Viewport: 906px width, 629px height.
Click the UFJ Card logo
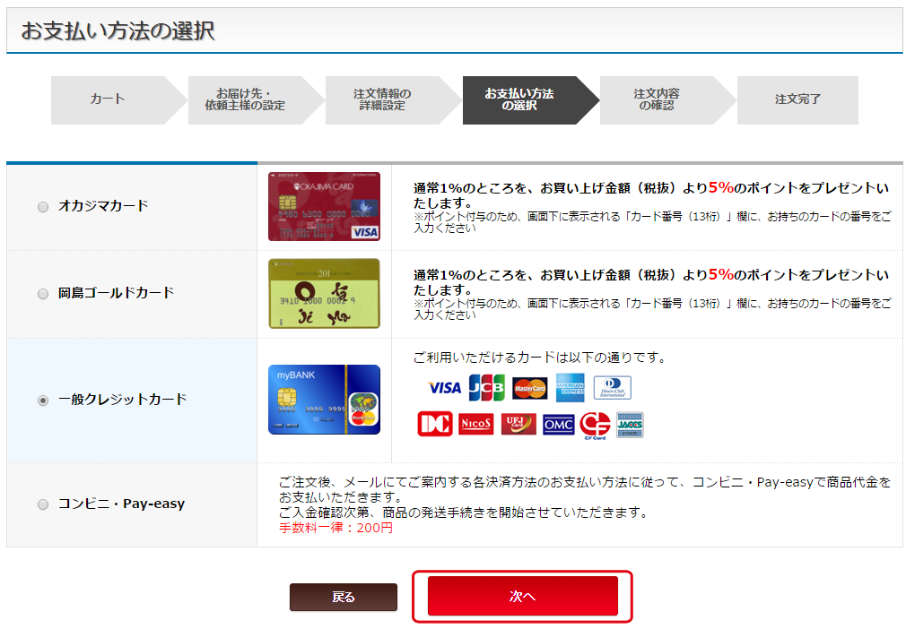518,424
